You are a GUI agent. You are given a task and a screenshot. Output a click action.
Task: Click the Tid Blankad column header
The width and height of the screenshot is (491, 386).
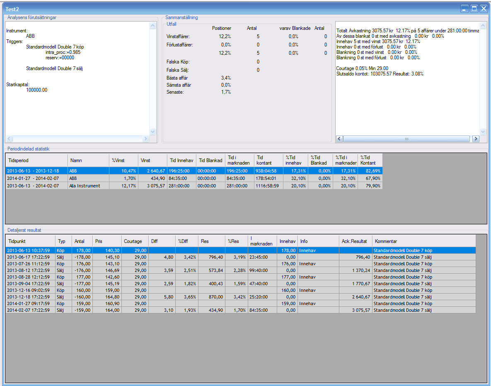coord(210,160)
